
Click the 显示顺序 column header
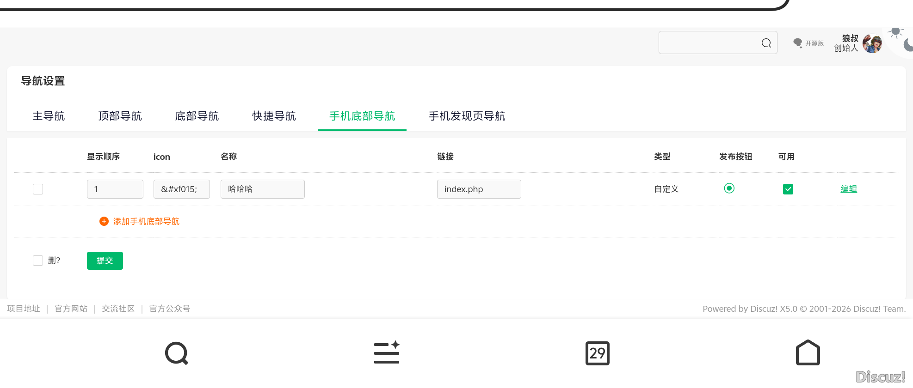pyautogui.click(x=104, y=157)
